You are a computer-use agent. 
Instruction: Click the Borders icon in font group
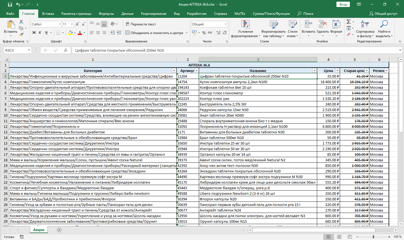tap(58, 33)
